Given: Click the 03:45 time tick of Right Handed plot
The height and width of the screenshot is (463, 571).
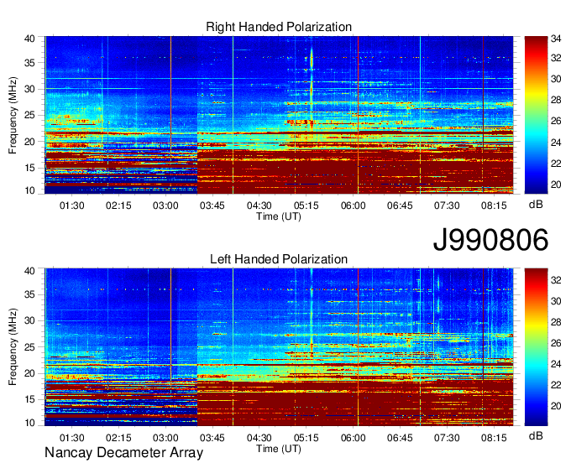Looking at the screenshot, I should pos(212,205).
